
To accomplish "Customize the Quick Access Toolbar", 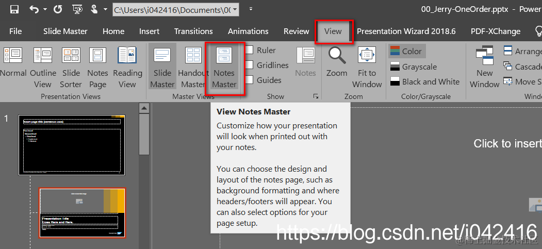I will point(251,9).
